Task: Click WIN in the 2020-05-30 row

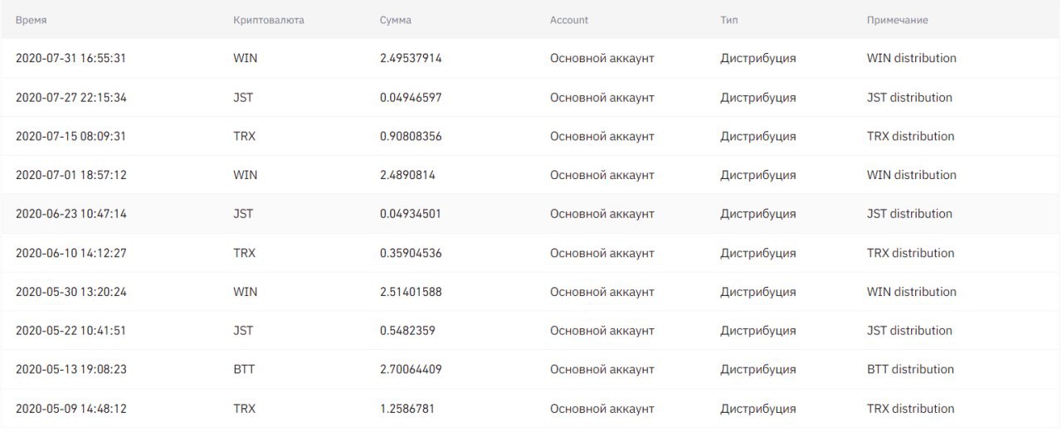Action: 246,292
